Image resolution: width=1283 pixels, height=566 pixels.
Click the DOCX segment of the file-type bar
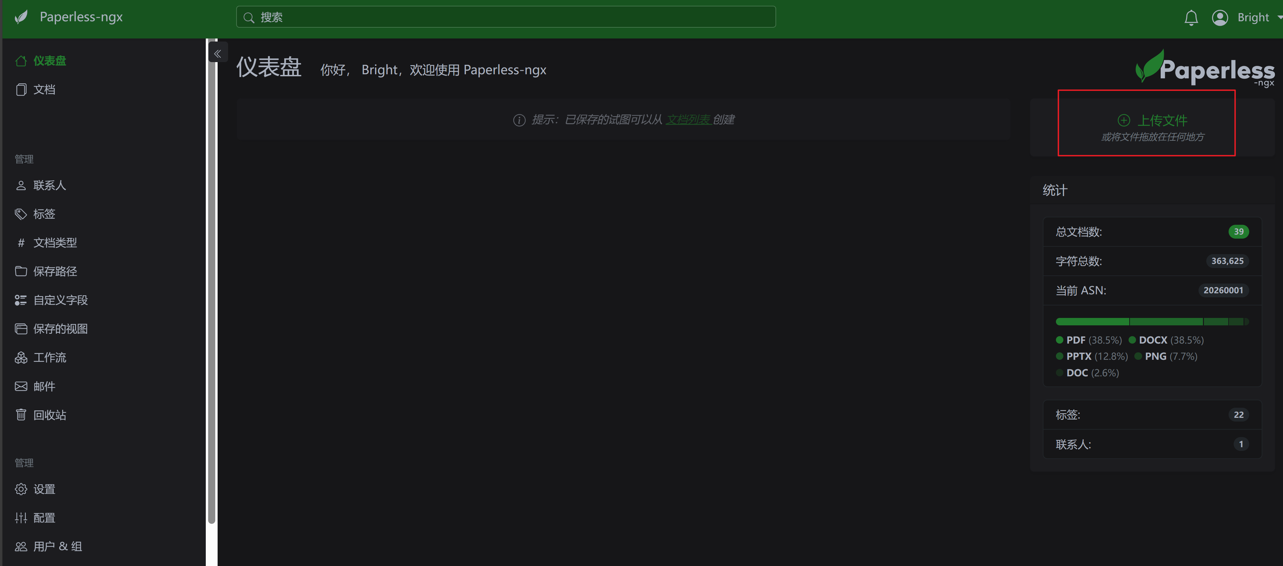1166,322
